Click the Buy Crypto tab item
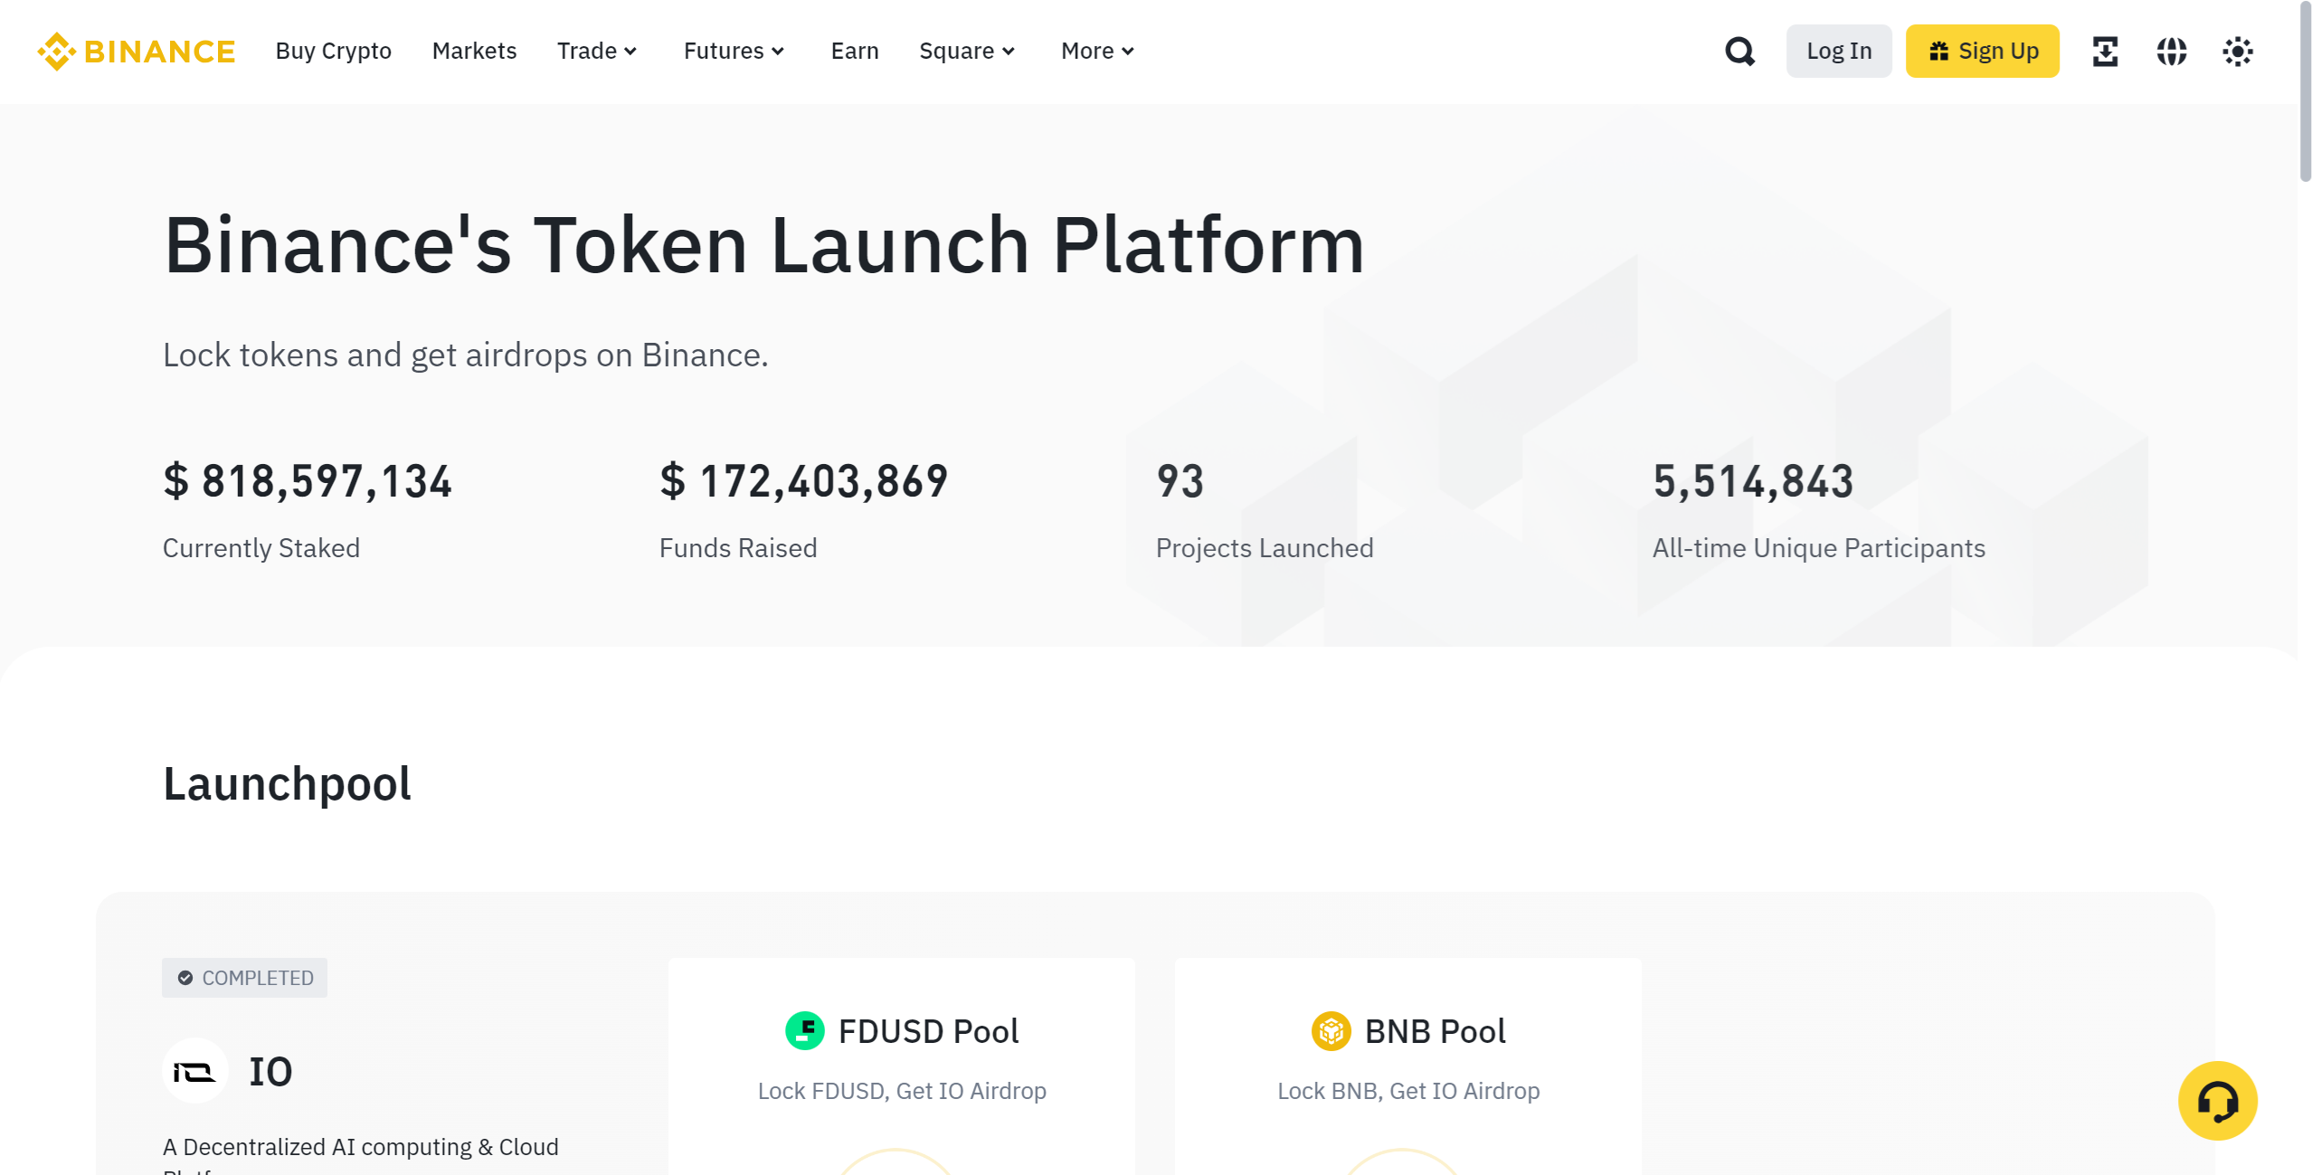The width and height of the screenshot is (2312, 1175). coord(333,51)
